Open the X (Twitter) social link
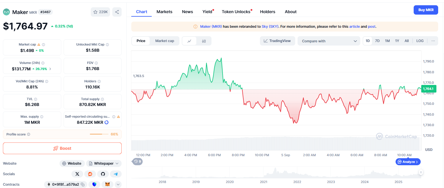 point(77,174)
